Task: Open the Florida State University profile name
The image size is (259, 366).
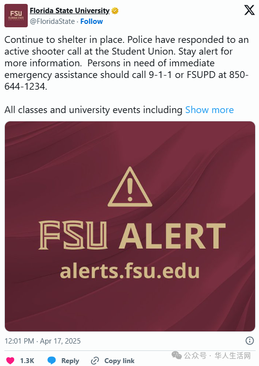Action: pos(70,11)
